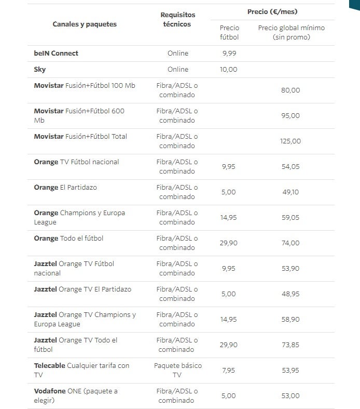Select Orange Todo el fútbol package

[68, 239]
